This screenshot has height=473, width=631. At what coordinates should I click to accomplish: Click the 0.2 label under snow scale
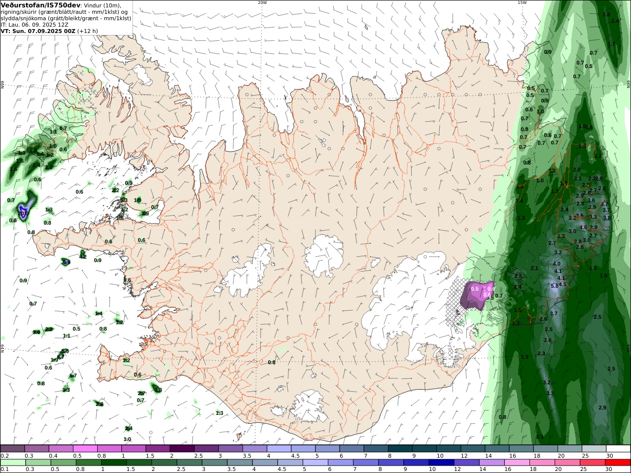pyautogui.click(x=5, y=456)
